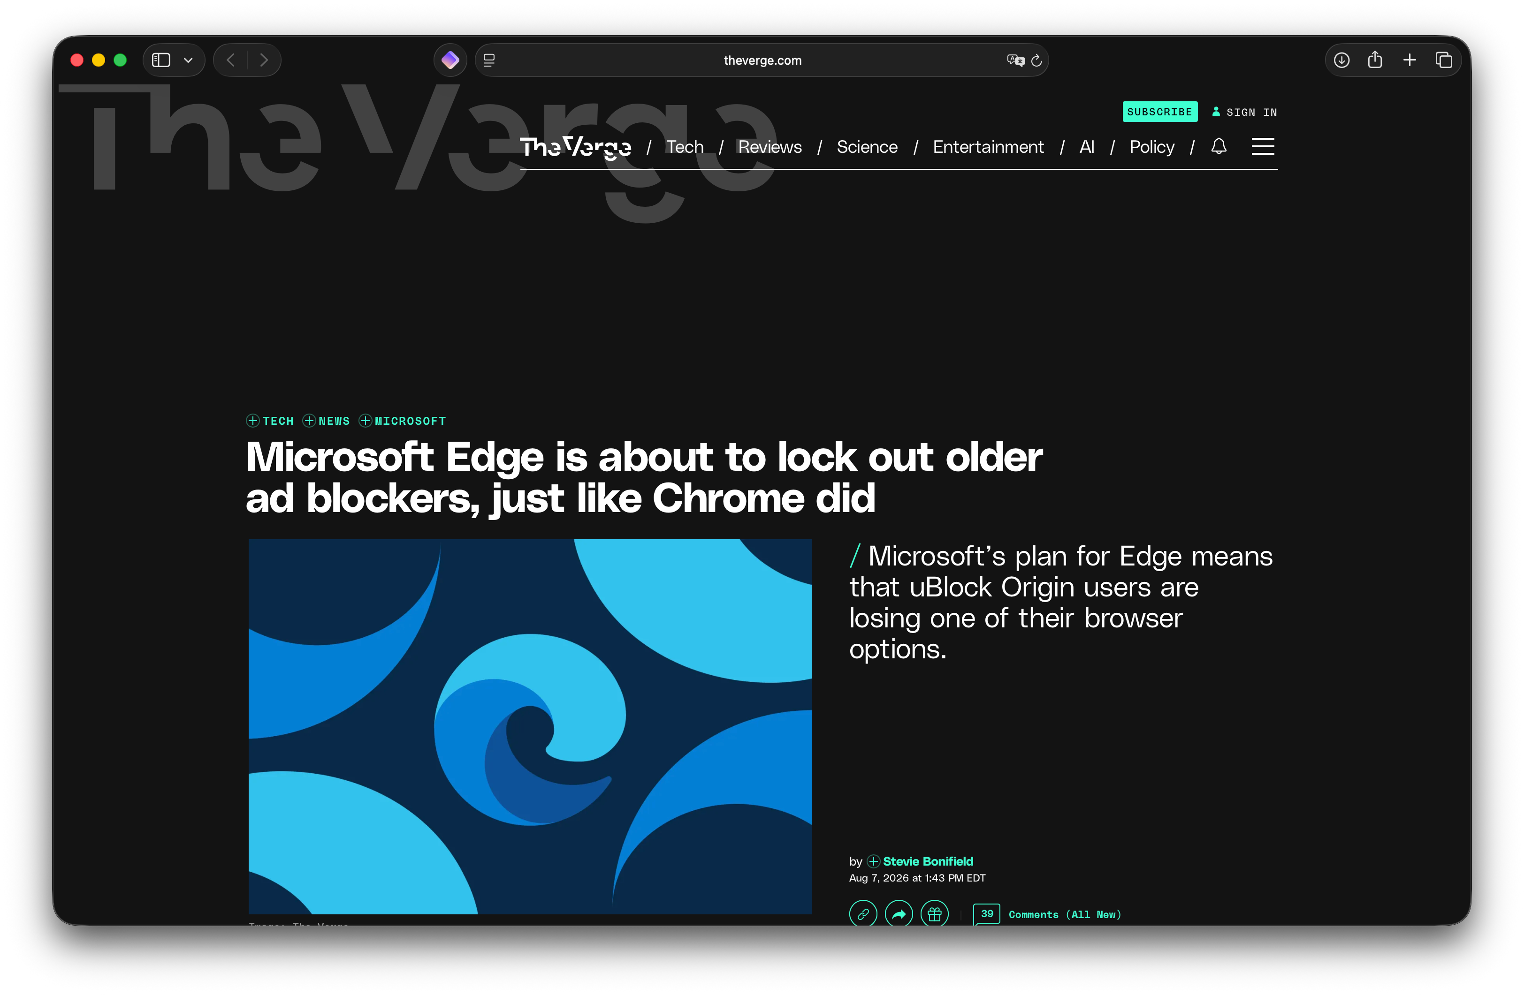
Task: Open the NEWS category link
Action: [x=334, y=421]
